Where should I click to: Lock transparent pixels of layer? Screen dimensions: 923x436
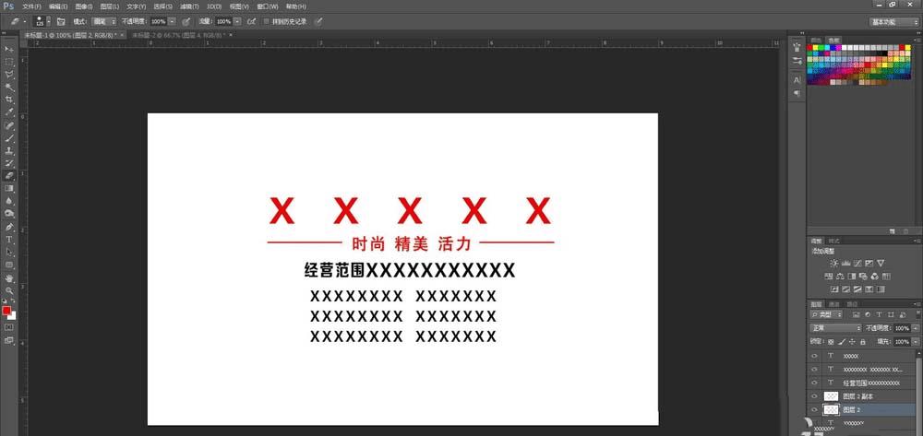point(831,341)
